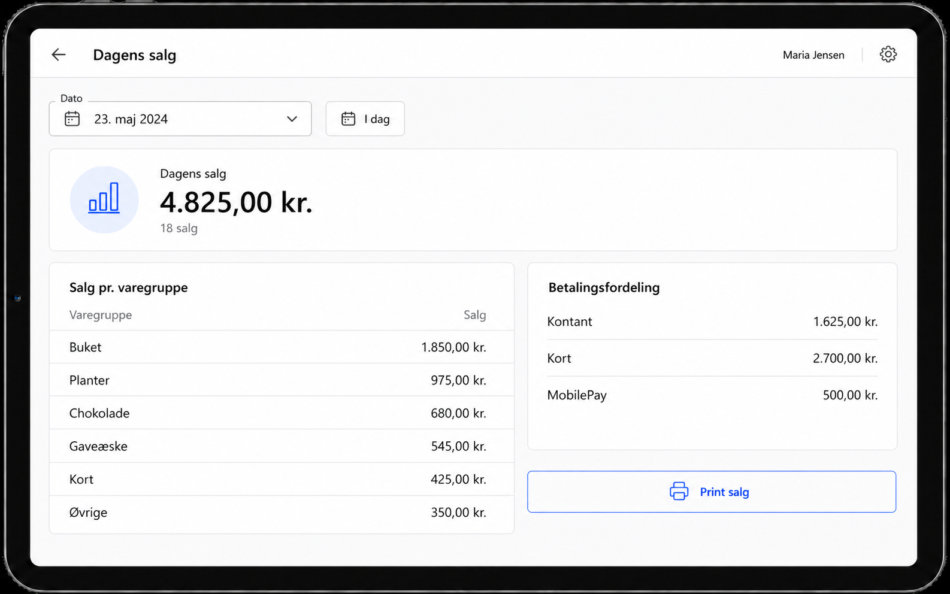The height and width of the screenshot is (594, 950).
Task: Select the Planter row name
Action: pos(89,380)
